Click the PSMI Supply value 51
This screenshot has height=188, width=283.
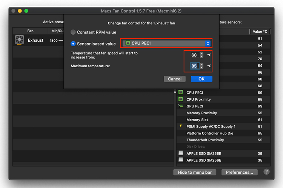click(x=260, y=126)
